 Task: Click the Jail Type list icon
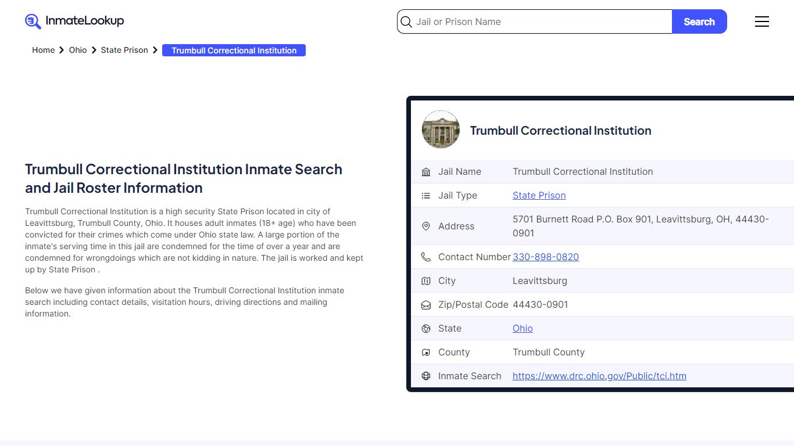[426, 196]
